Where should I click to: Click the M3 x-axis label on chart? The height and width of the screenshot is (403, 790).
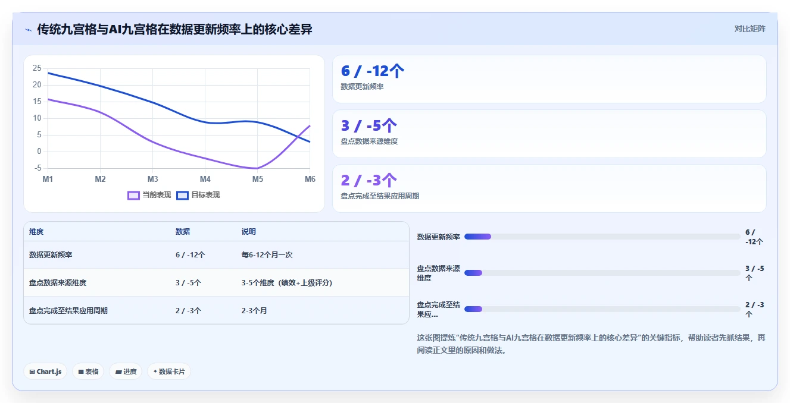point(153,179)
